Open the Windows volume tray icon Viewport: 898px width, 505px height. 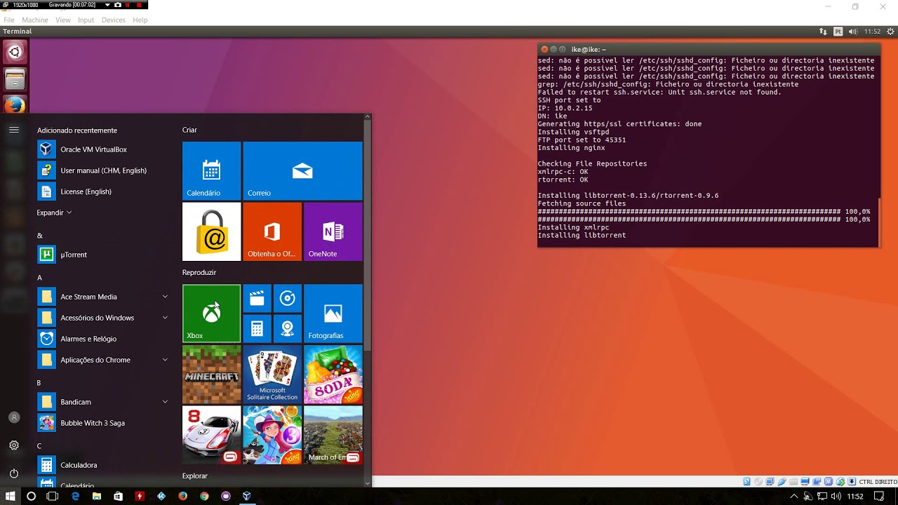tap(835, 496)
